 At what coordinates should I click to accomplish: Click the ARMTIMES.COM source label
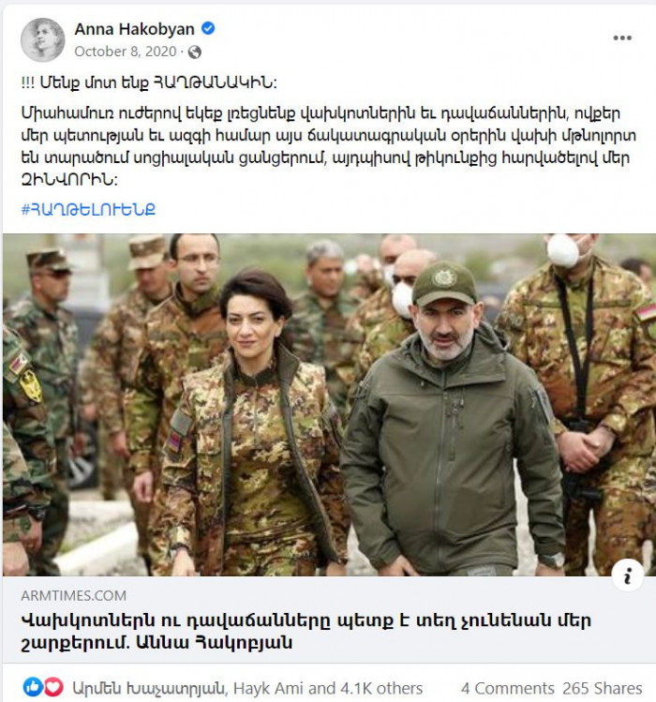tap(74, 595)
